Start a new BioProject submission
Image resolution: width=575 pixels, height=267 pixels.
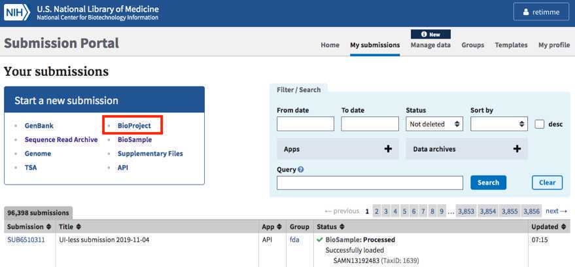pyautogui.click(x=134, y=126)
